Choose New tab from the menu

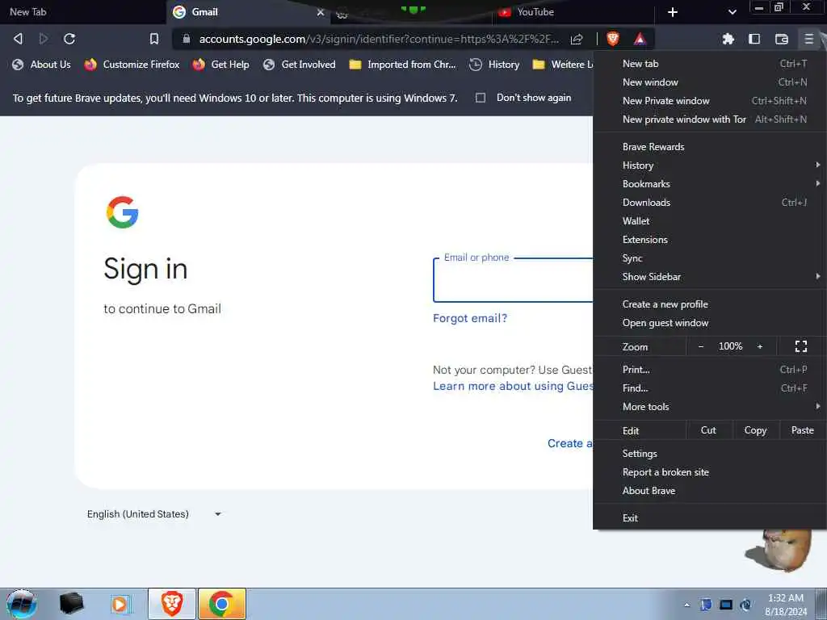point(710,64)
